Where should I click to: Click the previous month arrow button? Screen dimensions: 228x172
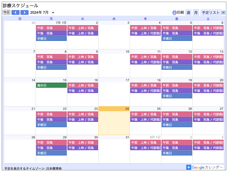click(15, 12)
